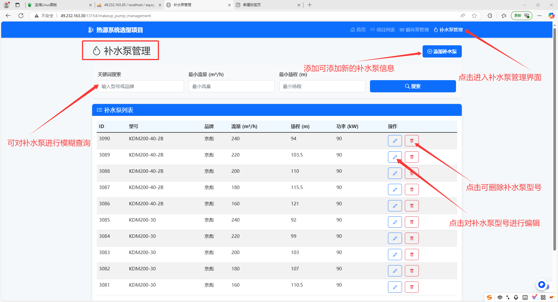Open the browser favorites list icon

point(504,16)
